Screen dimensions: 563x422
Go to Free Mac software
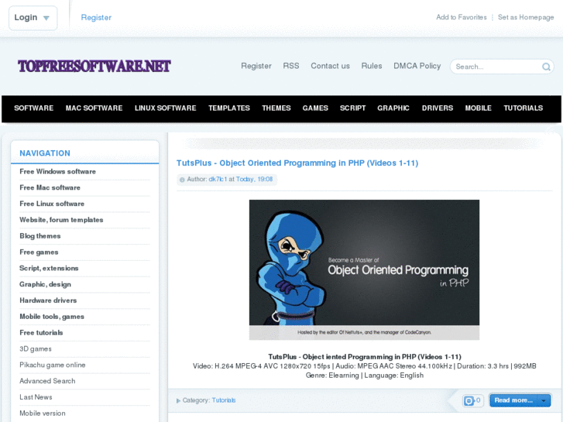tap(50, 188)
